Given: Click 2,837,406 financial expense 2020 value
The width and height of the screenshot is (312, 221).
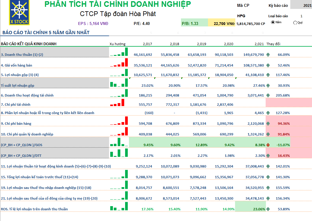Looking at the screenshot, I should [225, 105].
